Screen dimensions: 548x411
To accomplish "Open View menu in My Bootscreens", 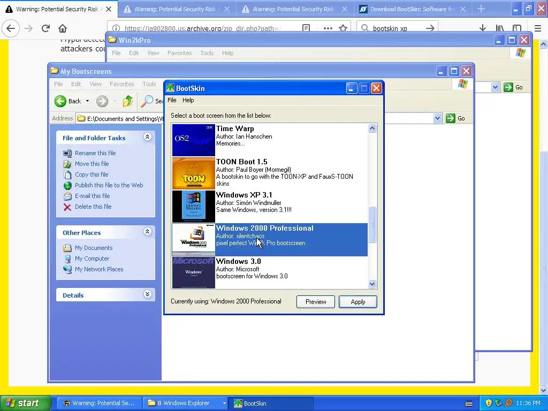I will (x=95, y=84).
